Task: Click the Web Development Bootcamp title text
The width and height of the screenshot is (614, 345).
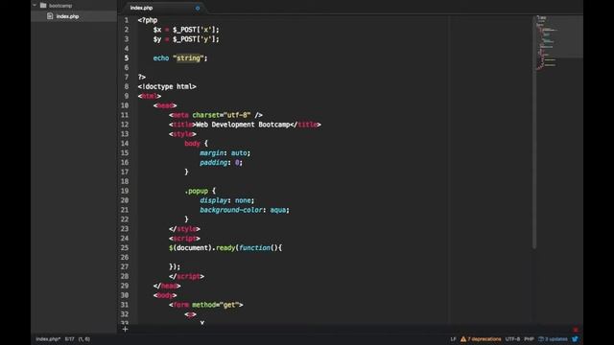Action: [243, 125]
